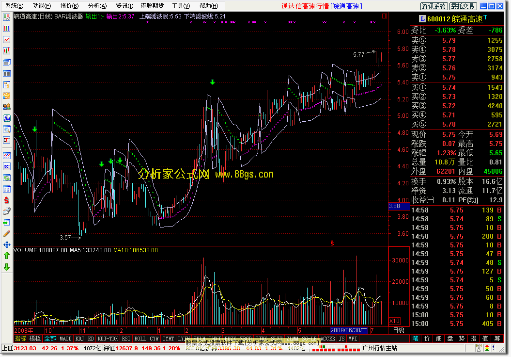Select the 全部 indicator tab
511x357 pixels.
click(50, 339)
